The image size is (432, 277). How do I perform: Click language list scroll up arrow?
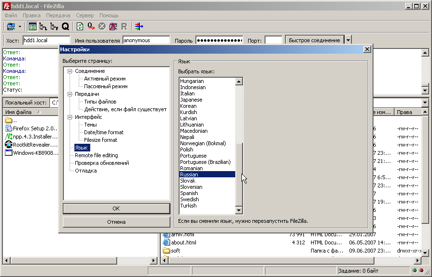coord(239,81)
